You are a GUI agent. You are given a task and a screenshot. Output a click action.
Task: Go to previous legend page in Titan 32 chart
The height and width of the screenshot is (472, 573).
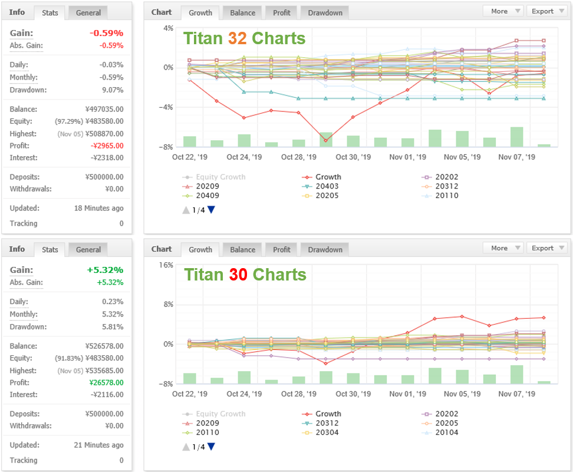(x=186, y=210)
